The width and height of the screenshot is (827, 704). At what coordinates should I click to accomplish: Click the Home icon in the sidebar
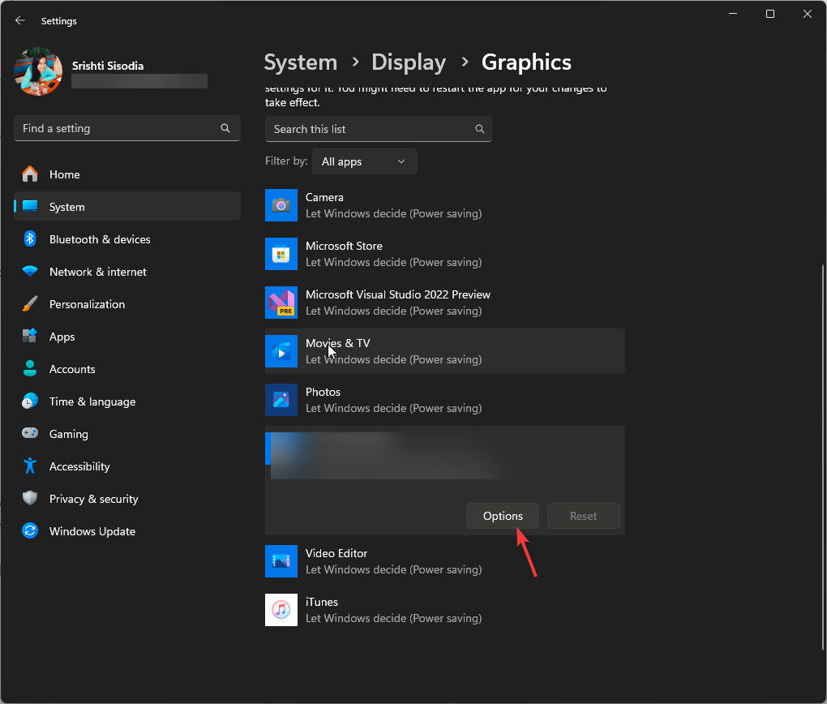click(31, 174)
